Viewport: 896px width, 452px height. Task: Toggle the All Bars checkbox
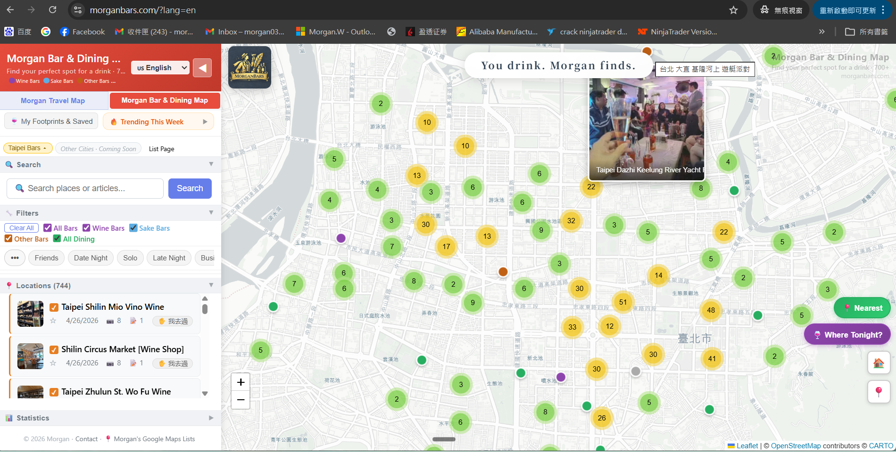(48, 228)
